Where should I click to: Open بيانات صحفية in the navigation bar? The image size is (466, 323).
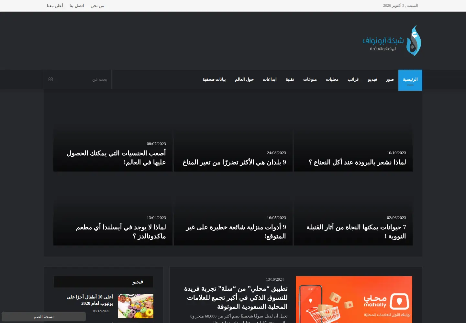point(214,79)
